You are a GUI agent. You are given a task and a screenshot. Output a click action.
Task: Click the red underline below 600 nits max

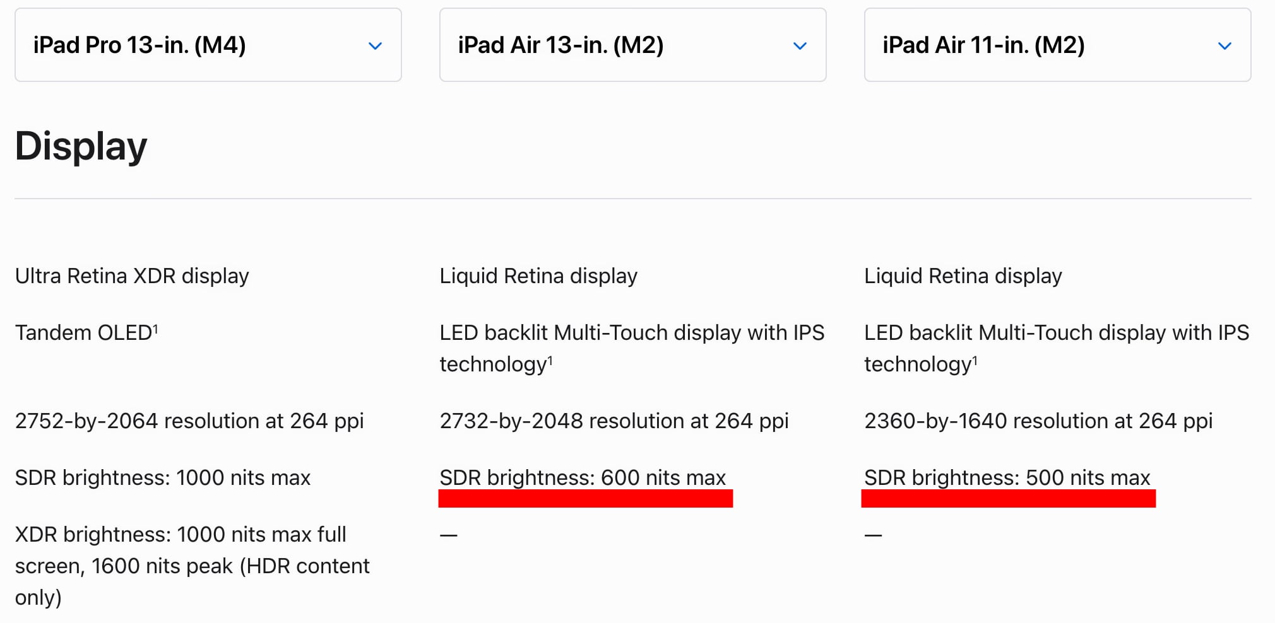585,499
